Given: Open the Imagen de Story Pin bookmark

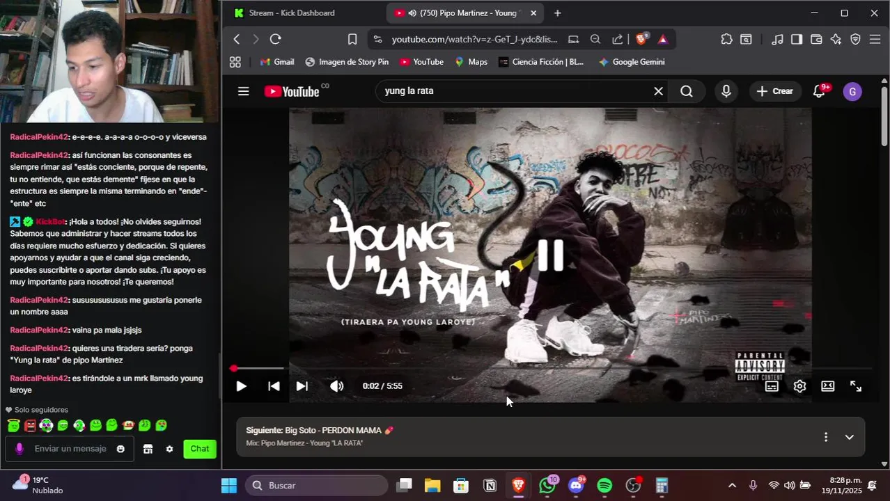Looking at the screenshot, I should click(x=347, y=62).
